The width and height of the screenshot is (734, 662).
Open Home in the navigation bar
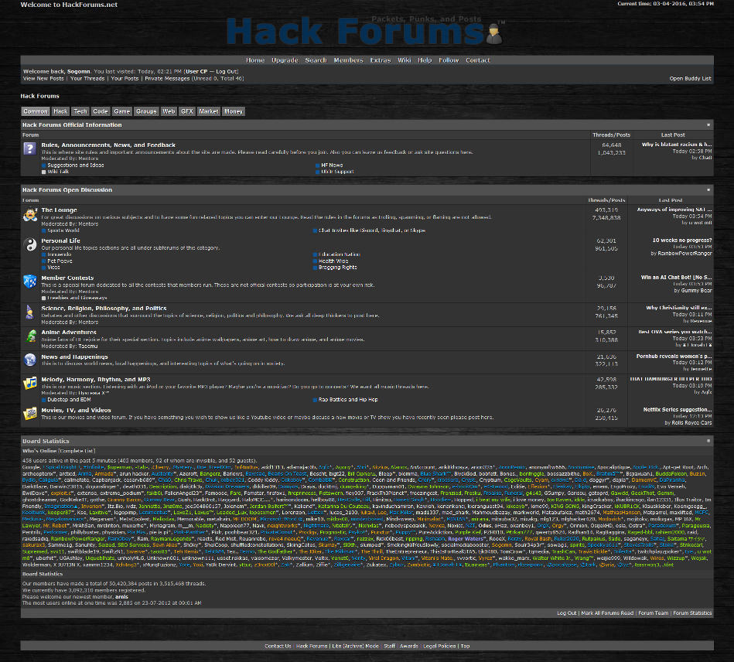[255, 60]
